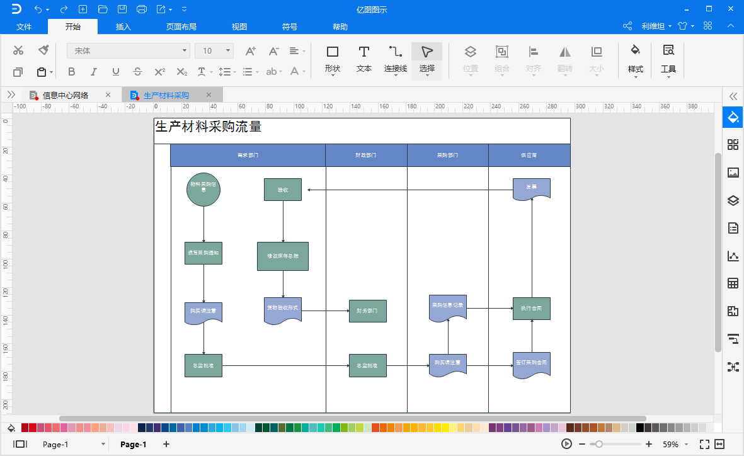Toggle fit-to-width view icon

720,444
